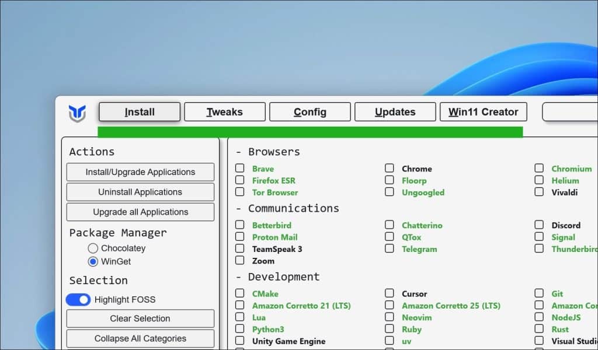Check the Ungoogled checkbox
This screenshot has height=350, width=598.
click(389, 191)
